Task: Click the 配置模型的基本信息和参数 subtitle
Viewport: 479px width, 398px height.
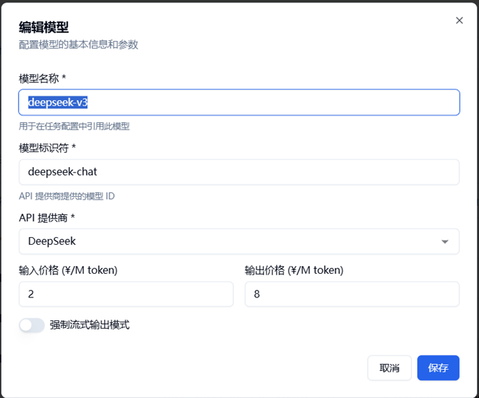Action: pos(78,44)
